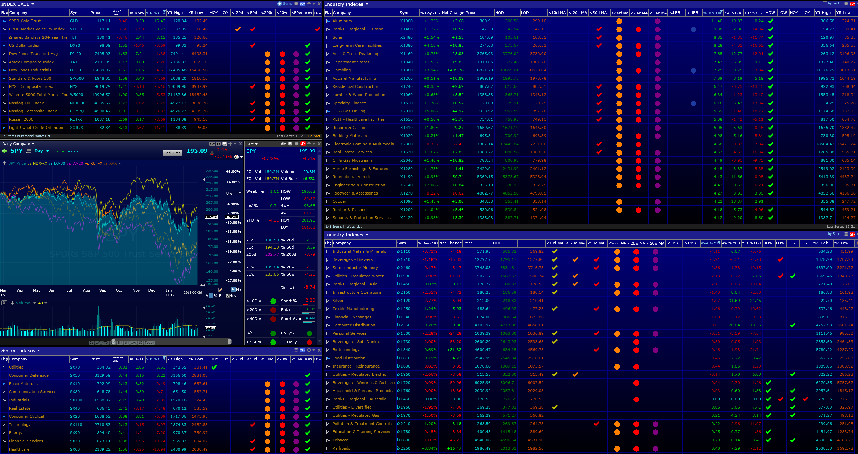858x454 pixels.
Task: Click the S icon in Daily Compare header
Action: click(x=212, y=144)
